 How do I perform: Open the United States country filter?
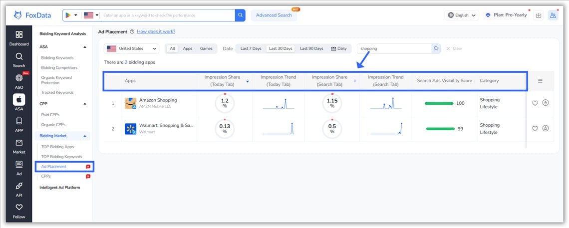pos(131,48)
